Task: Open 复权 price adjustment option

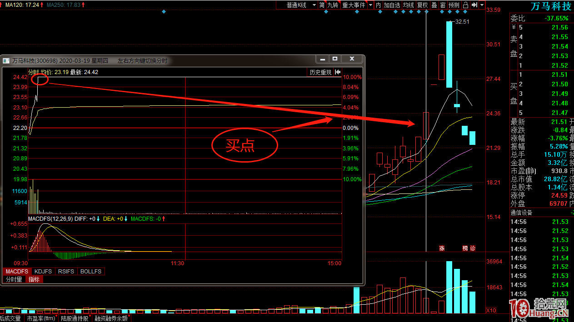Action: coord(422,5)
